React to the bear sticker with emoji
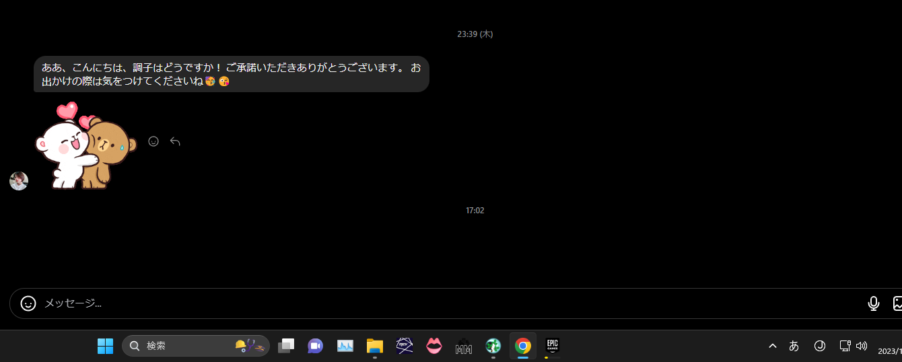The width and height of the screenshot is (902, 362). coord(153,141)
